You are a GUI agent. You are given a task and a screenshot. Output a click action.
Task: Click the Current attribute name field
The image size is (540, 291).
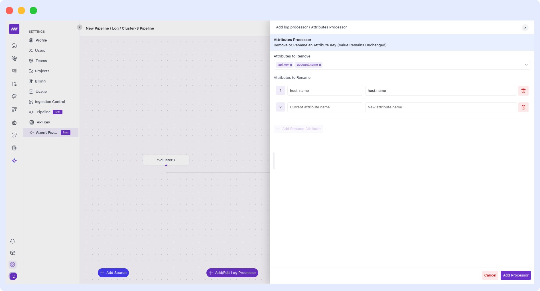(x=325, y=107)
